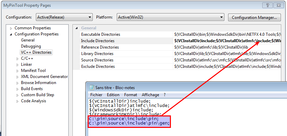Select the Debugging tree item
This screenshot has height=136, width=287.
click(31, 46)
